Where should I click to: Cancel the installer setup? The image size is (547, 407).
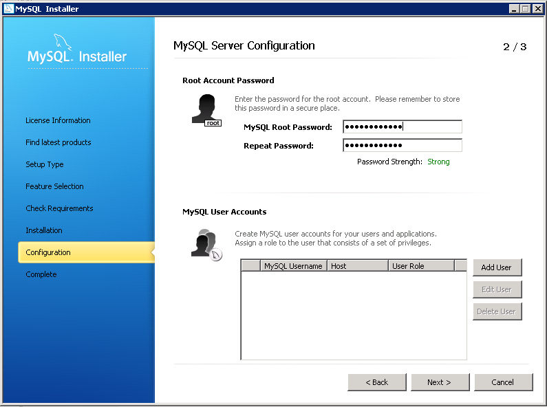[503, 382]
